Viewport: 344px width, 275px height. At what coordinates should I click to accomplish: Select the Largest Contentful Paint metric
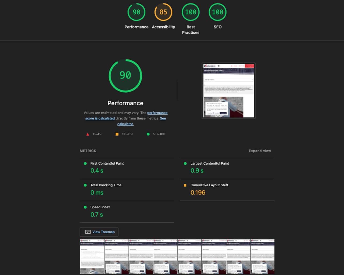pyautogui.click(x=210, y=164)
